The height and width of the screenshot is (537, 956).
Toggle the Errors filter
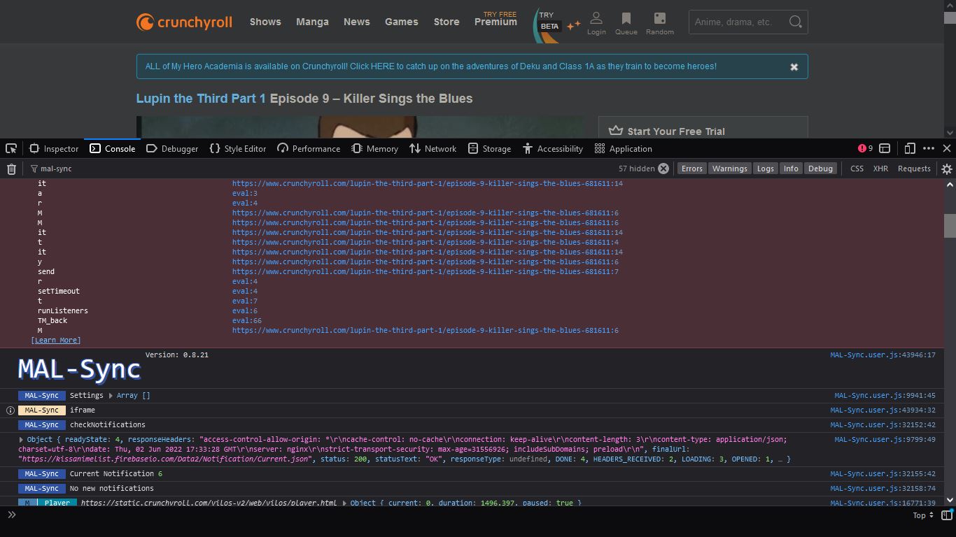691,169
